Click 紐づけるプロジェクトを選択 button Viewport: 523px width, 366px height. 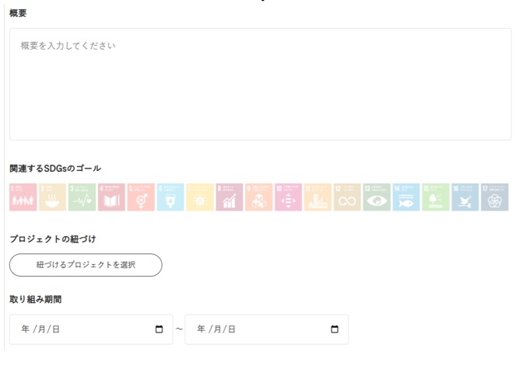tap(86, 265)
